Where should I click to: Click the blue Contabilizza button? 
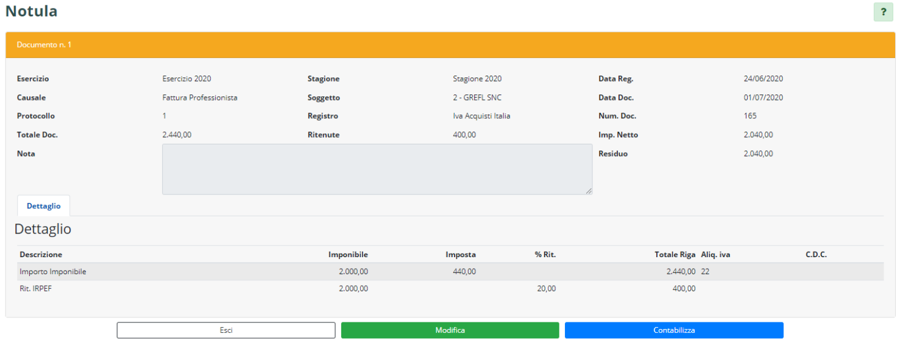click(x=674, y=330)
